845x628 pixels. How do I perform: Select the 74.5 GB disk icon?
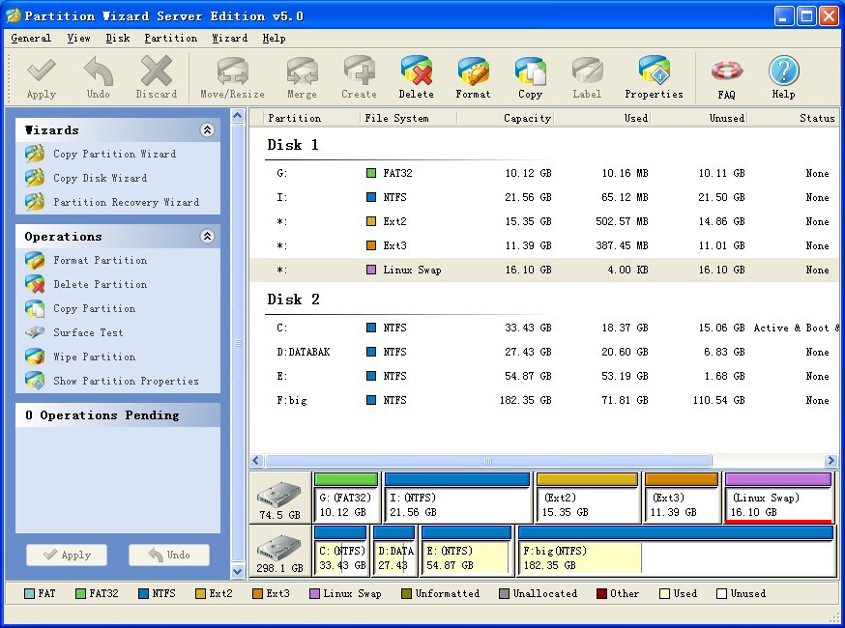[279, 498]
